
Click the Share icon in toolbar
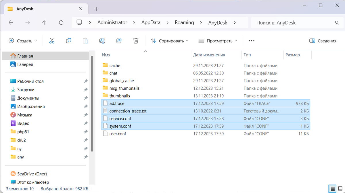119,41
